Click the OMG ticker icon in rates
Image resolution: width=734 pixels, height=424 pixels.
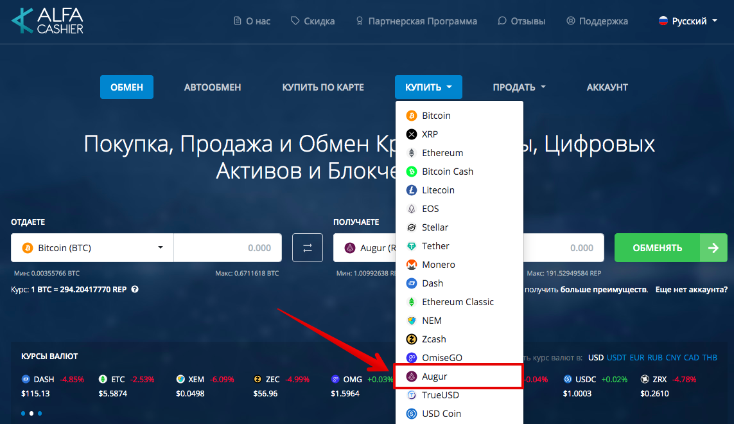pyautogui.click(x=335, y=379)
